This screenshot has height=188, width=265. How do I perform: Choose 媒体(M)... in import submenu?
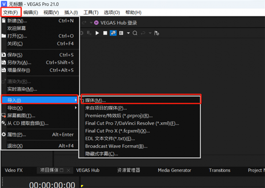140,100
